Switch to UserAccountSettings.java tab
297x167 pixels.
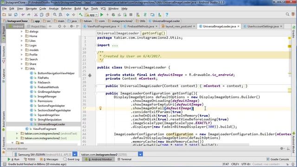[x=263, y=26]
